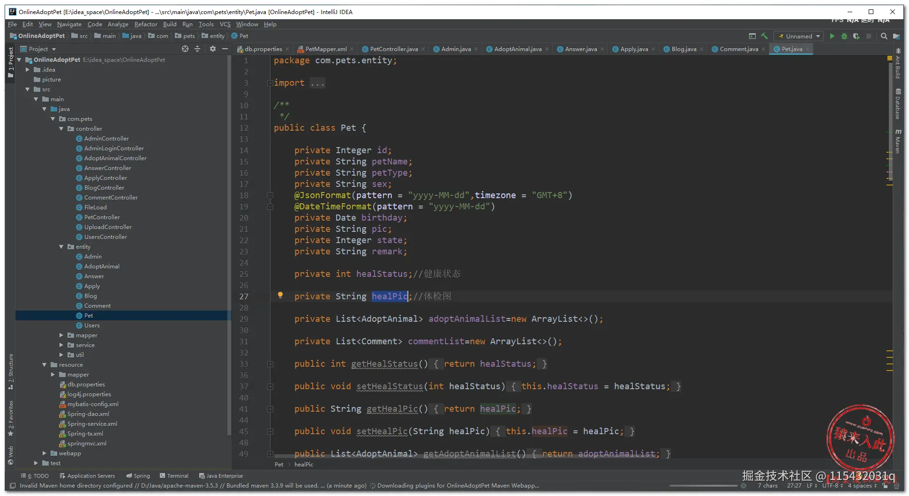This screenshot has width=909, height=496.
Task: Locate current file with the crosshair icon
Action: [x=185, y=49]
